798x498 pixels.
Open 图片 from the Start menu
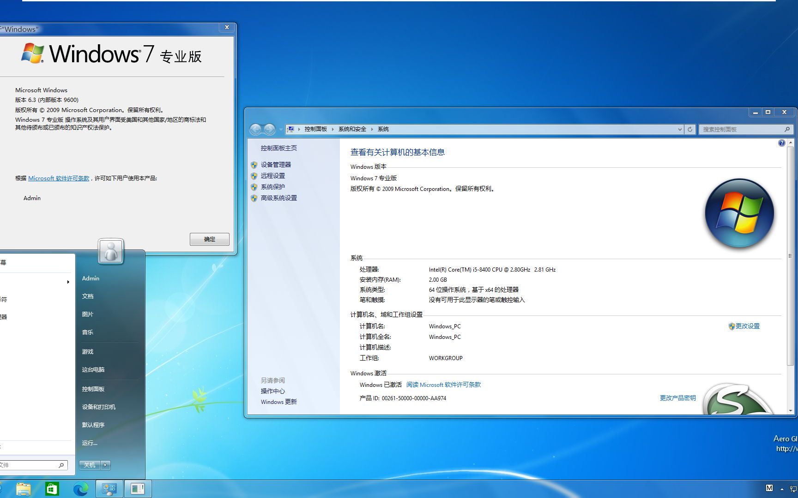[x=88, y=314]
